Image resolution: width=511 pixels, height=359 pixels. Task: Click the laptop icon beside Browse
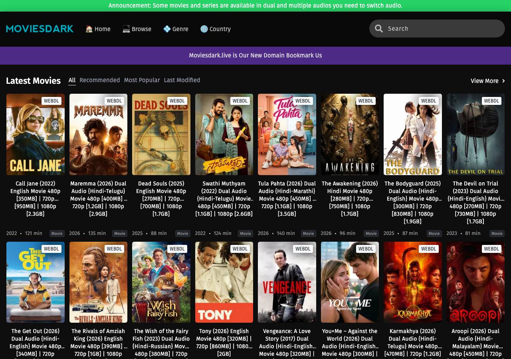(126, 29)
